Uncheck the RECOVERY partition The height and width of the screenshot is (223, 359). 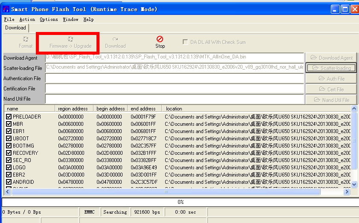point(9,153)
